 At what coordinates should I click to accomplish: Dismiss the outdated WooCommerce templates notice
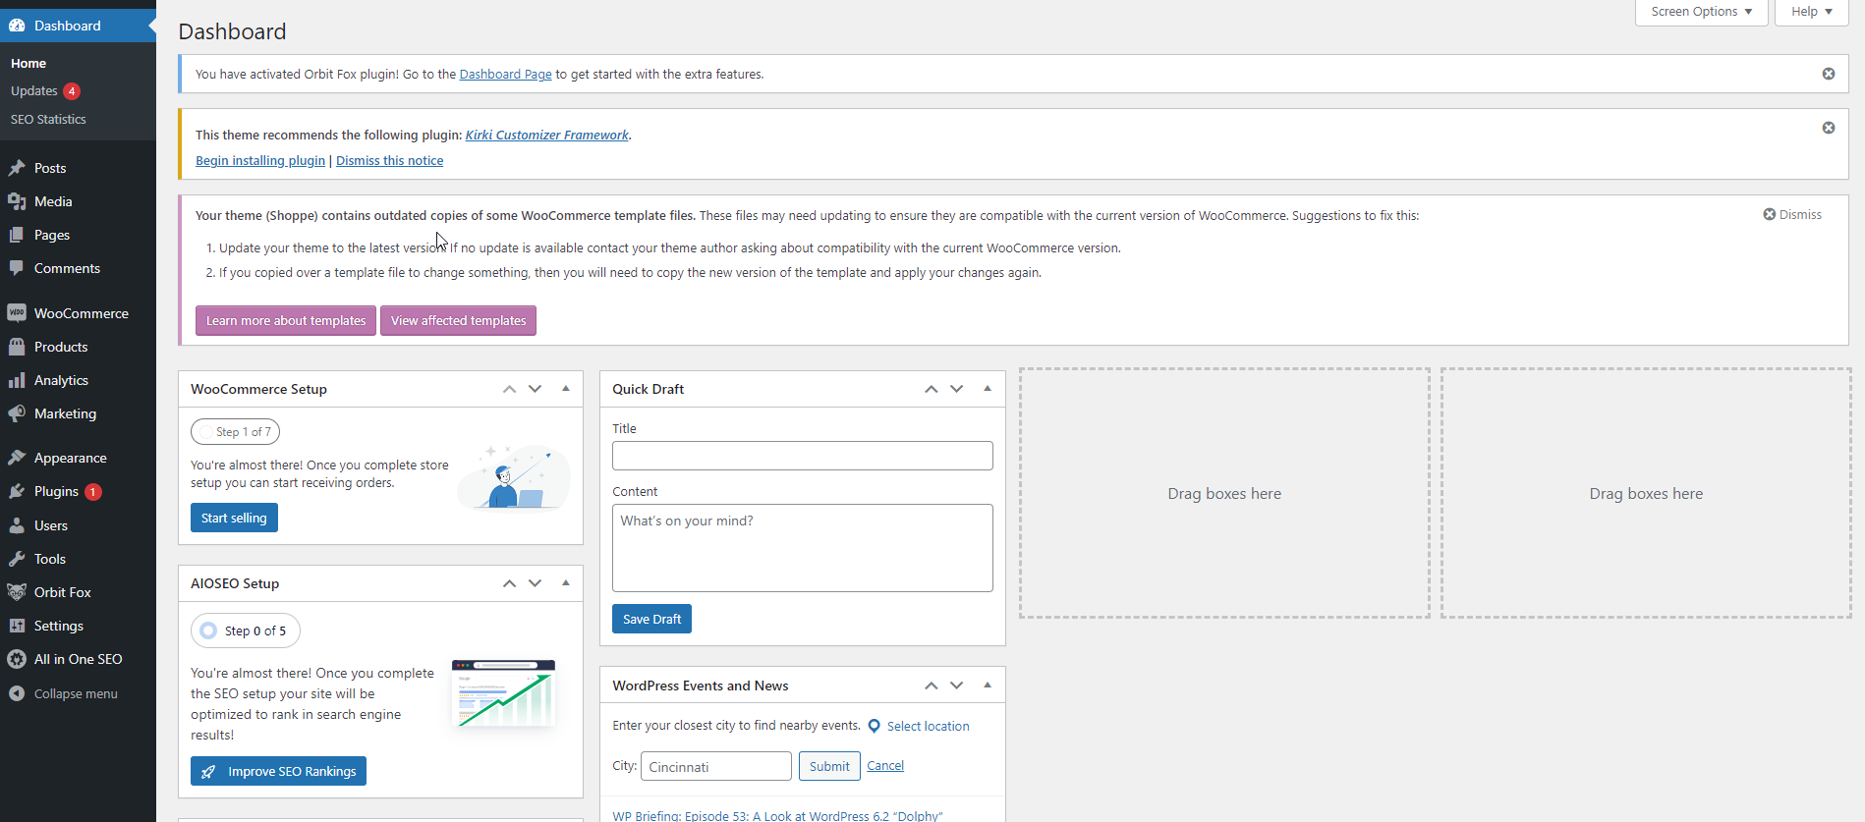pos(1792,214)
